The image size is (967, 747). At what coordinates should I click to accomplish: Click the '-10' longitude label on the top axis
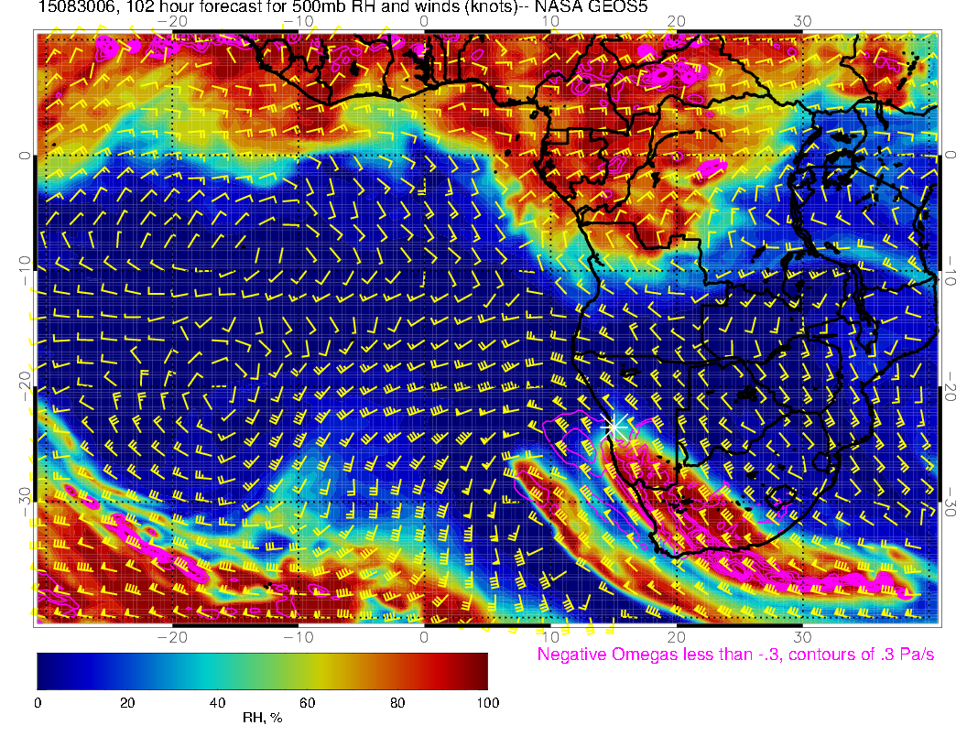tap(299, 21)
